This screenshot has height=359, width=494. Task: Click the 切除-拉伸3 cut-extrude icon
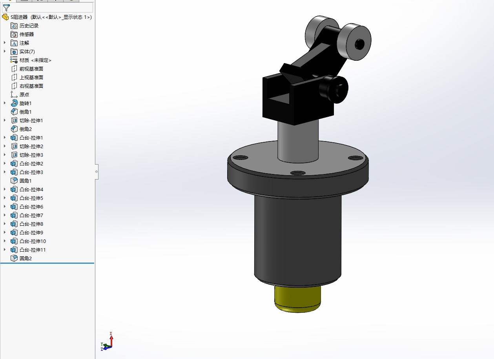14,155
